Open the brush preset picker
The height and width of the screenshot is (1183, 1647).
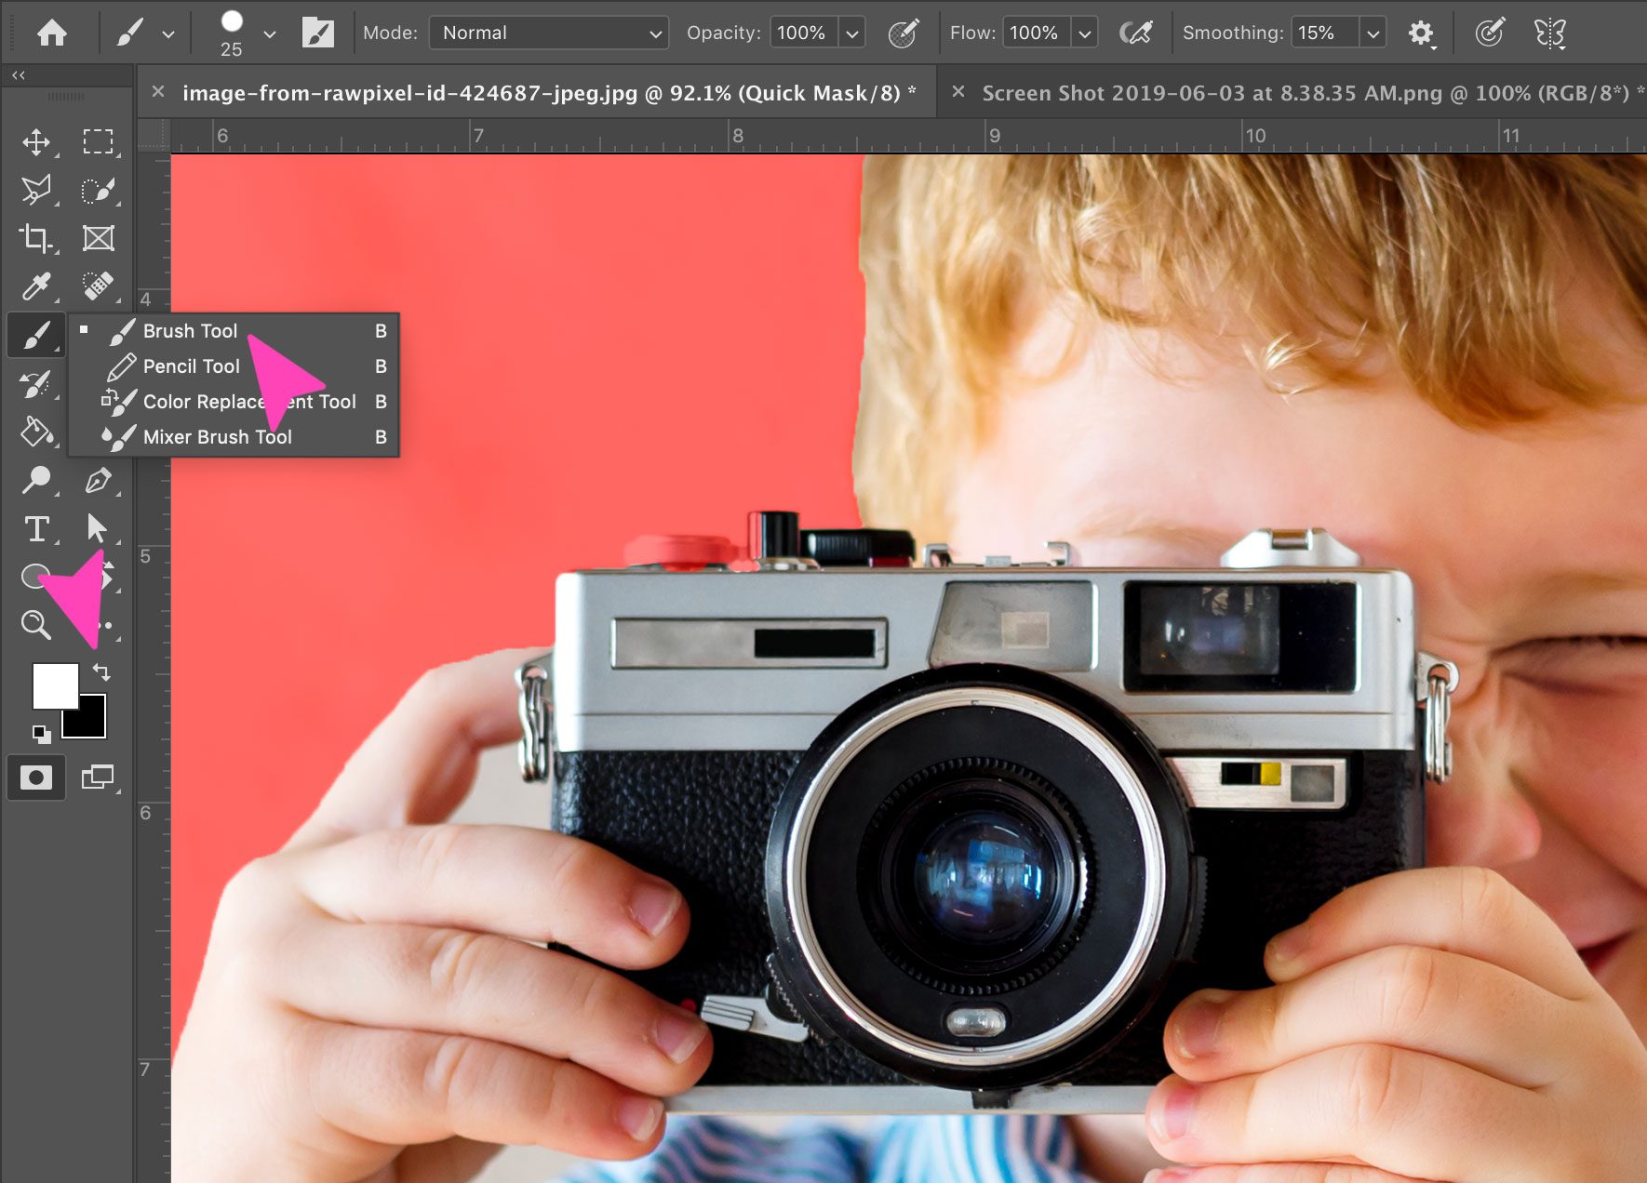click(244, 33)
